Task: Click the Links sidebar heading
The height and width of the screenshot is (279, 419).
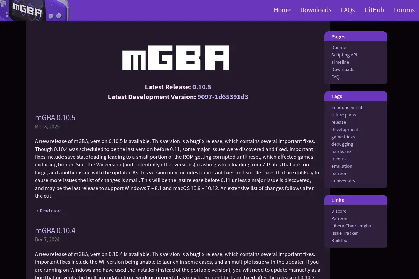Action: (x=356, y=200)
